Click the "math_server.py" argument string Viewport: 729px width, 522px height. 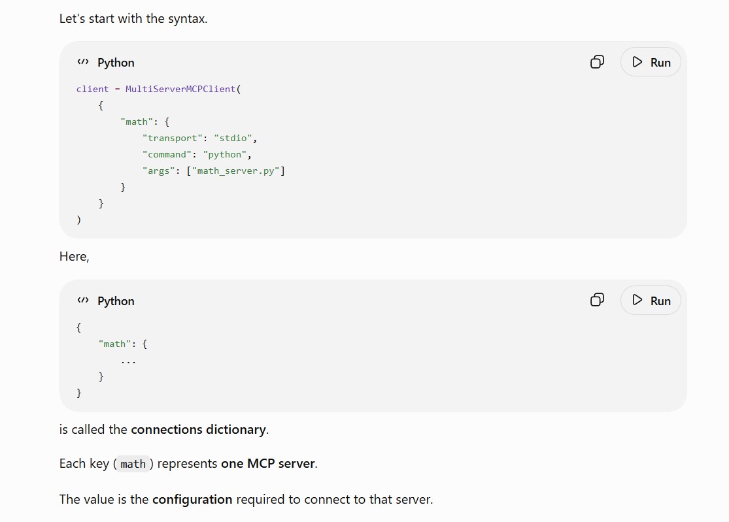click(x=236, y=171)
